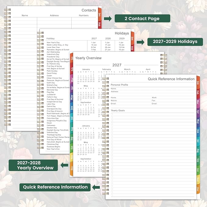
Task: Click the 'Address' column header on Contacts
Action: point(54,16)
